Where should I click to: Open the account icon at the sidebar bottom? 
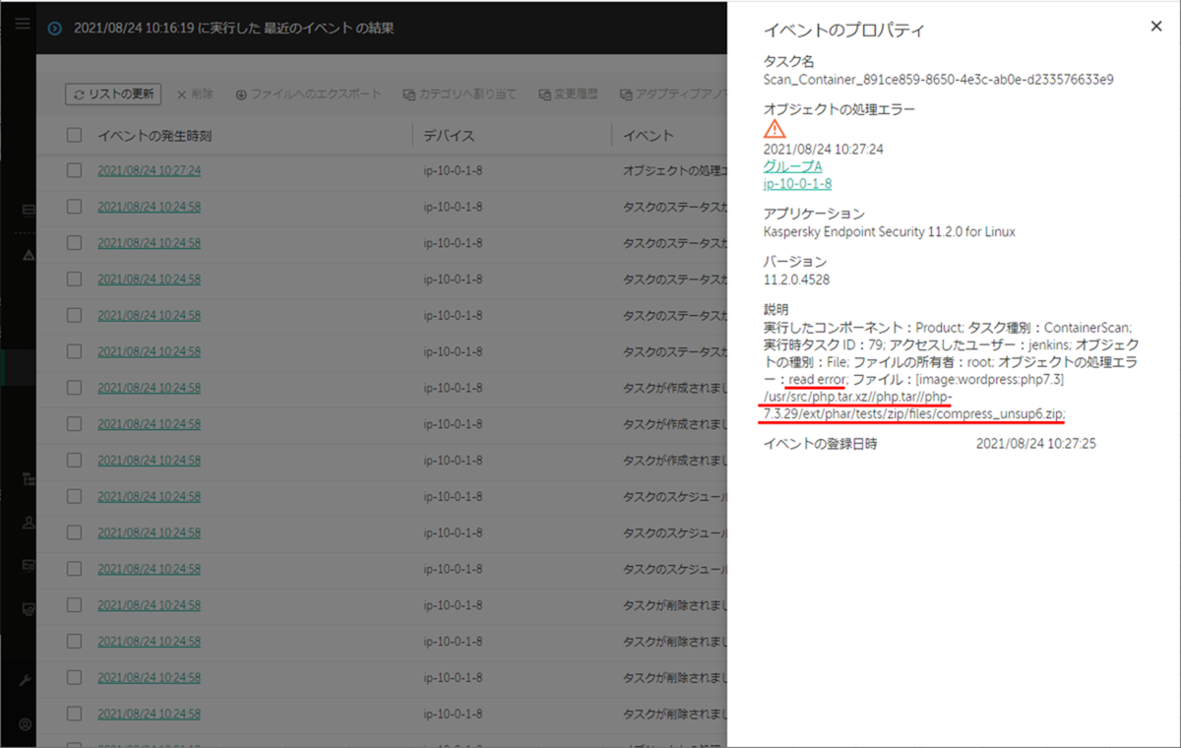point(28,724)
